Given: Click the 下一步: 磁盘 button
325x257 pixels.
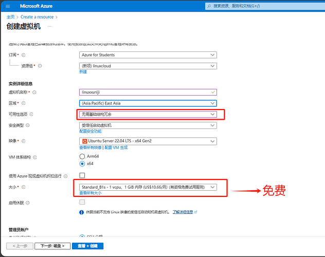Looking at the screenshot, I should pos(52,246).
